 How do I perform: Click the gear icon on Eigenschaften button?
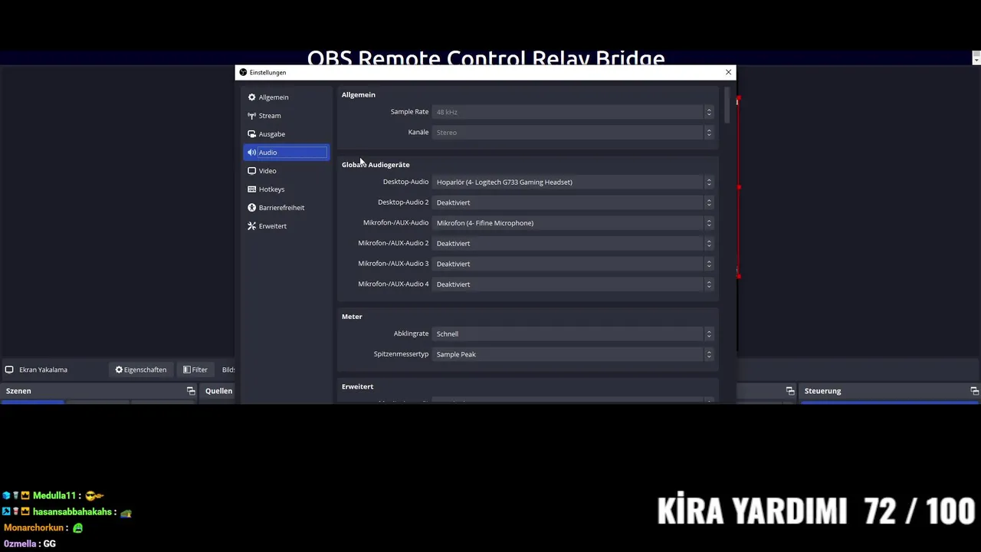click(x=119, y=370)
